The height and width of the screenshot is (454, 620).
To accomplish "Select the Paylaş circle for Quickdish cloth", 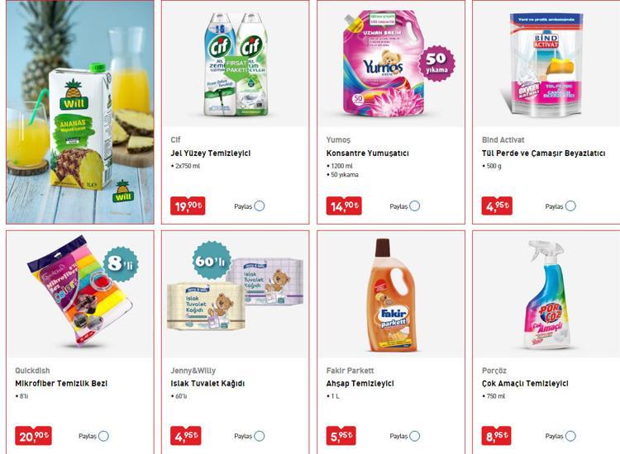I will pos(103,436).
